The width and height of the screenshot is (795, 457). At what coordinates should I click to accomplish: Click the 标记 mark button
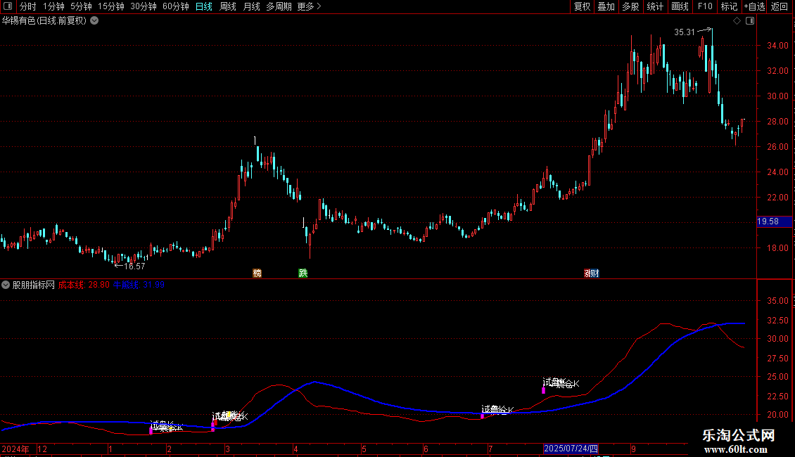[x=729, y=6]
